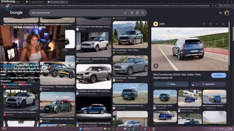Screen dimensions: 234x131
Task: Switch to the second browser tab
Action: coord(36,2)
